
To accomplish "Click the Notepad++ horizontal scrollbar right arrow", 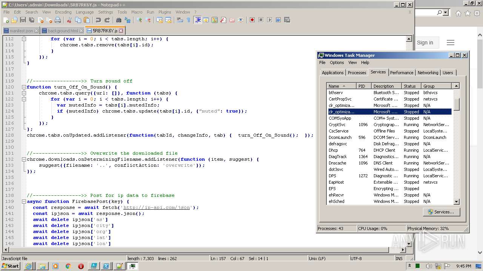I will tap(403, 250).
